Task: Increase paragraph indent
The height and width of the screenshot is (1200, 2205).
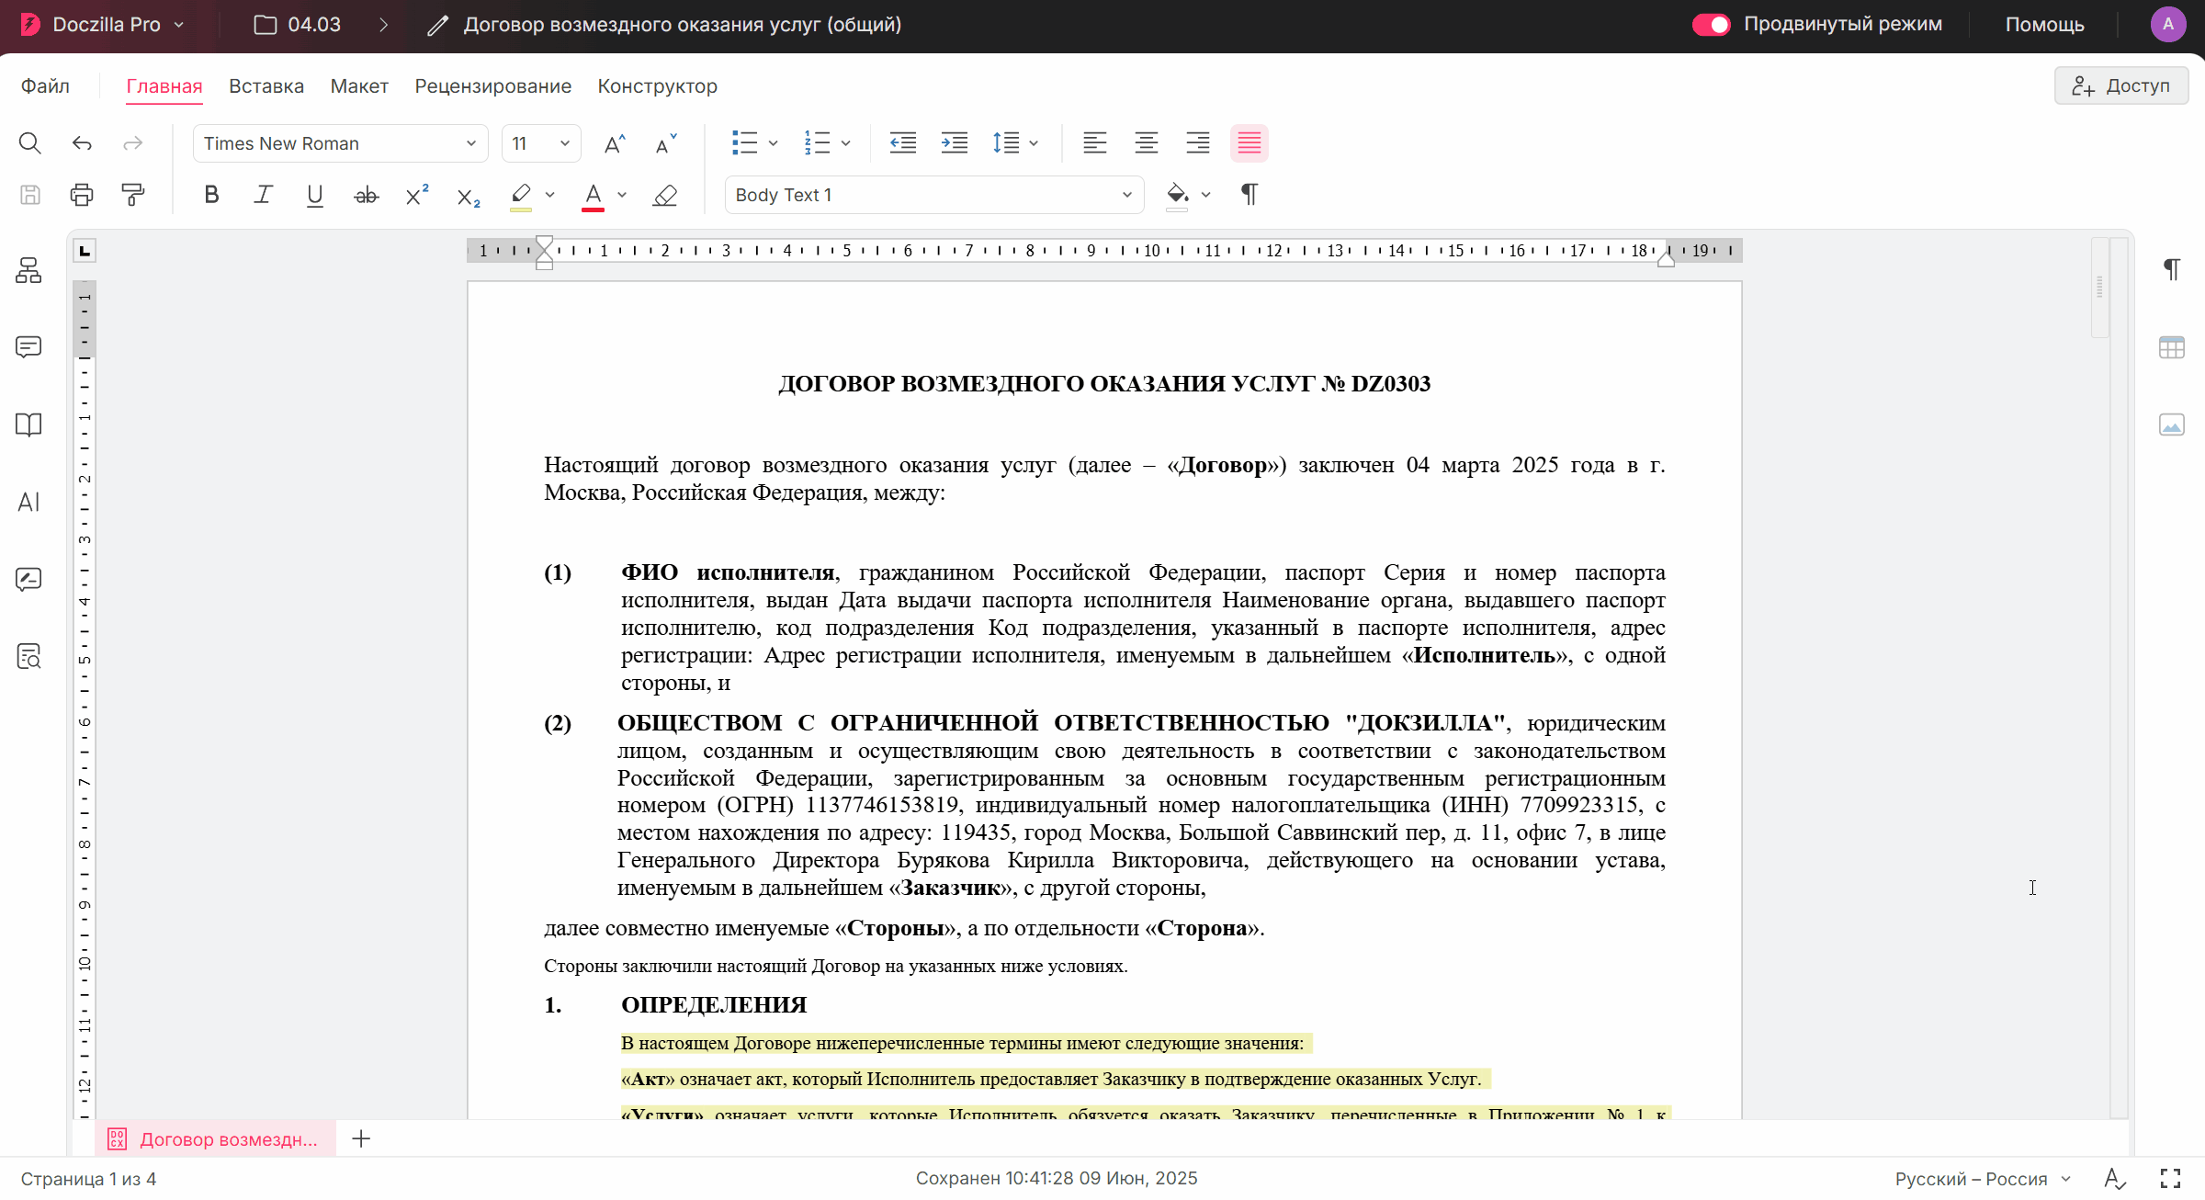Action: coord(955,143)
